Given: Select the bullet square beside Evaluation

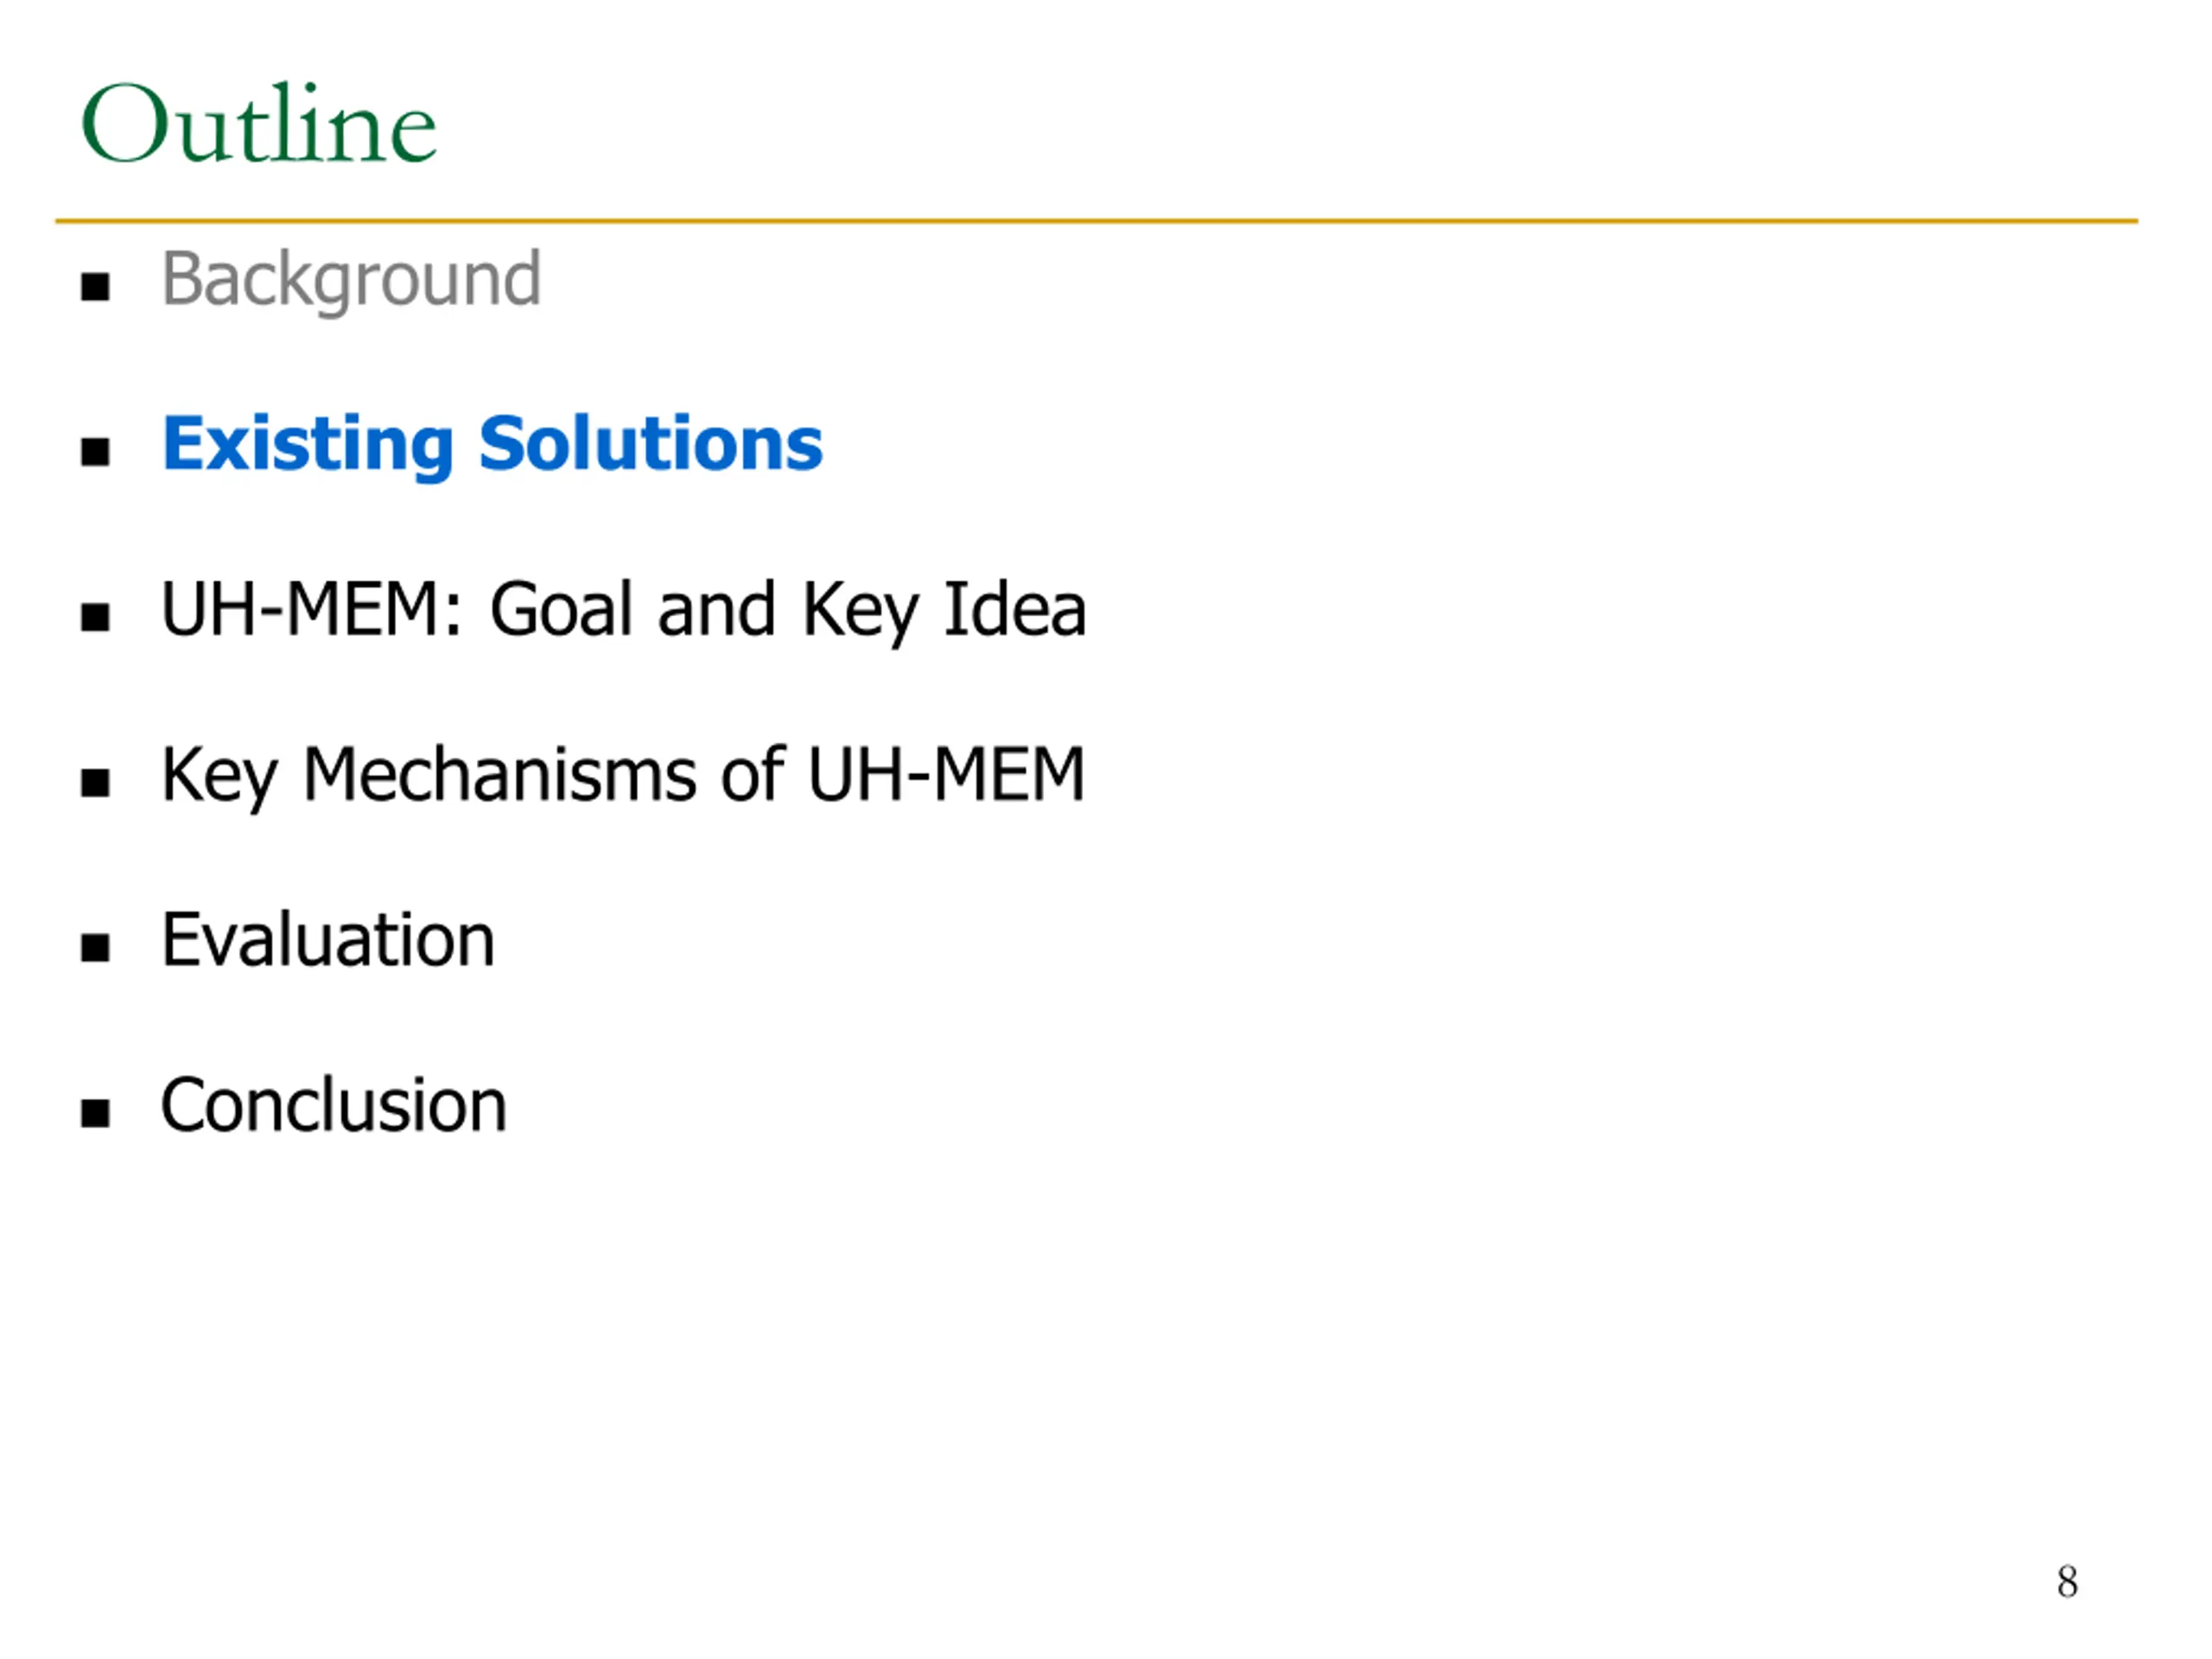Looking at the screenshot, I should click(95, 948).
